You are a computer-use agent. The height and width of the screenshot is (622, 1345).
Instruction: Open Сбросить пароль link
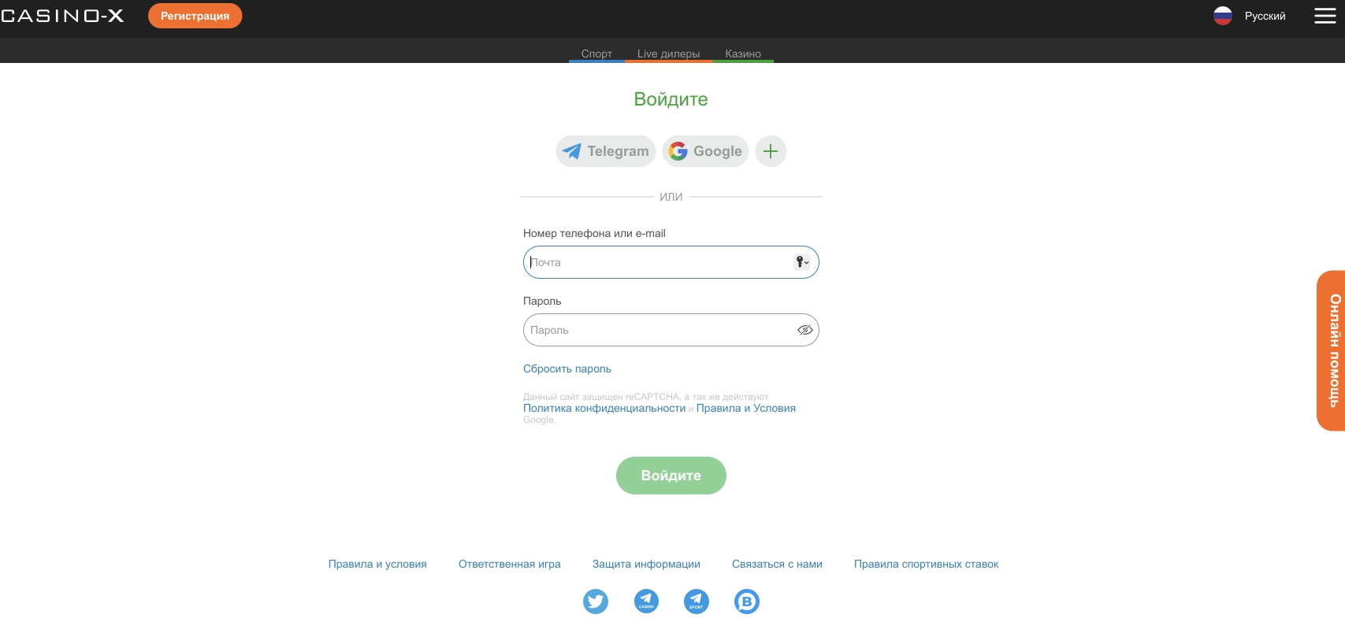(x=567, y=368)
